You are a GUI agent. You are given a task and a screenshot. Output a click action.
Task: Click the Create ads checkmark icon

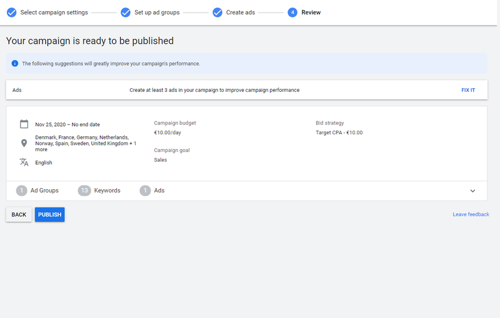(x=217, y=12)
